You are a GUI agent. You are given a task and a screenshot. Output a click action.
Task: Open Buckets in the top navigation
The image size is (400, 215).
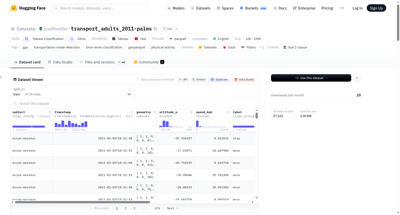tap(253, 8)
